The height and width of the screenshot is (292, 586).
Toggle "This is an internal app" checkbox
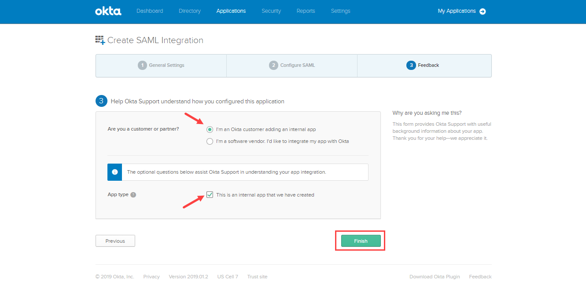(210, 195)
